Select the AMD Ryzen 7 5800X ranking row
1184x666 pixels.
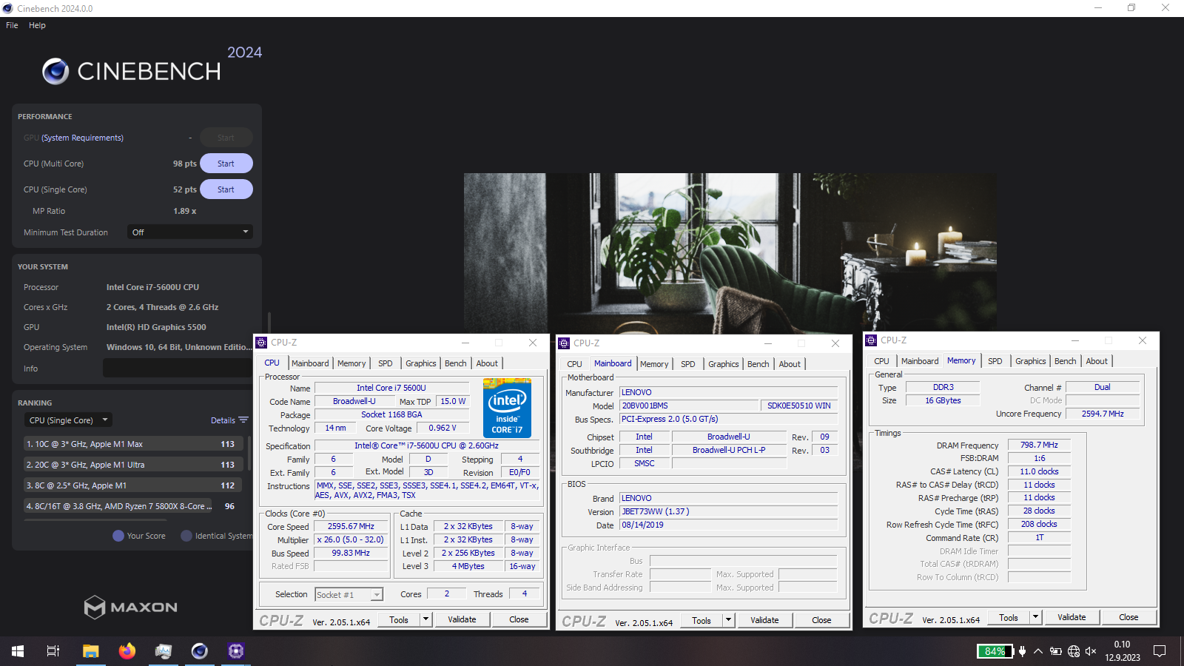pos(133,506)
